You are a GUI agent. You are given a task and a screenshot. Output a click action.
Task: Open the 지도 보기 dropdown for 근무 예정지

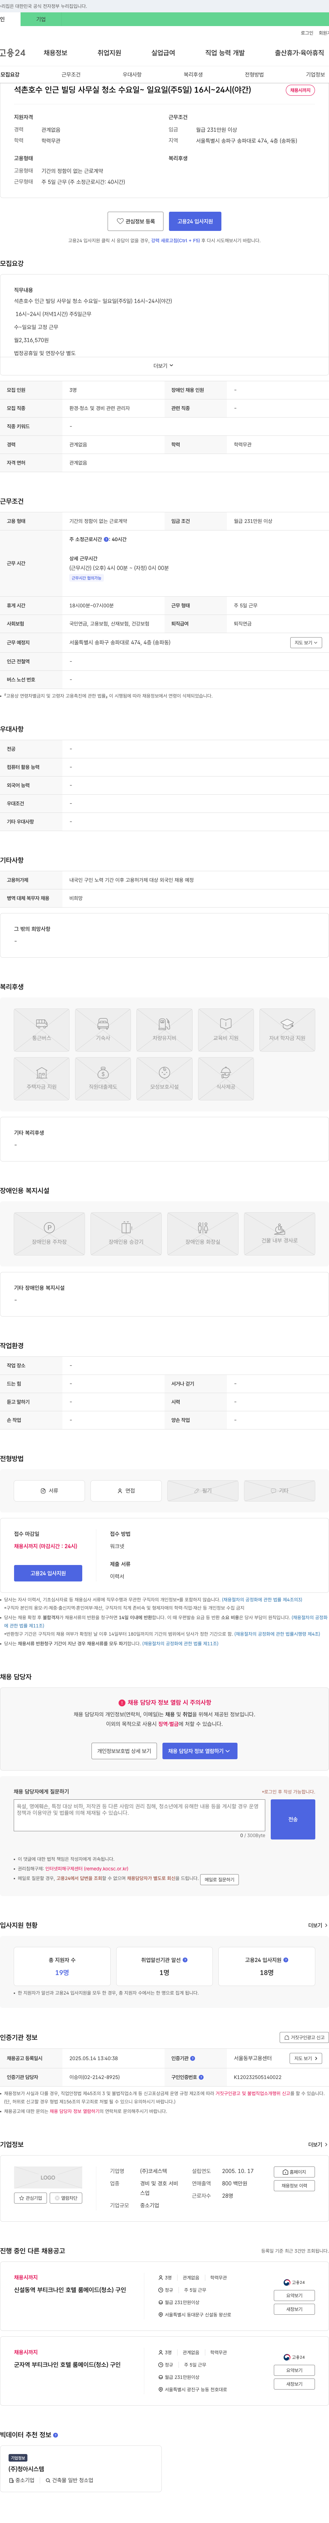point(305,643)
